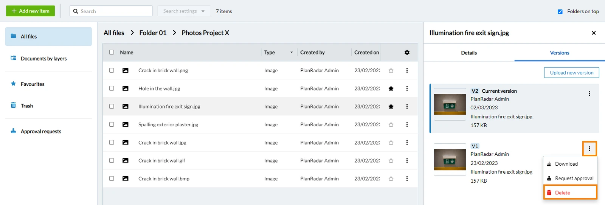Open kebab menu for Spalling exterior plaster.jpg

click(x=407, y=124)
